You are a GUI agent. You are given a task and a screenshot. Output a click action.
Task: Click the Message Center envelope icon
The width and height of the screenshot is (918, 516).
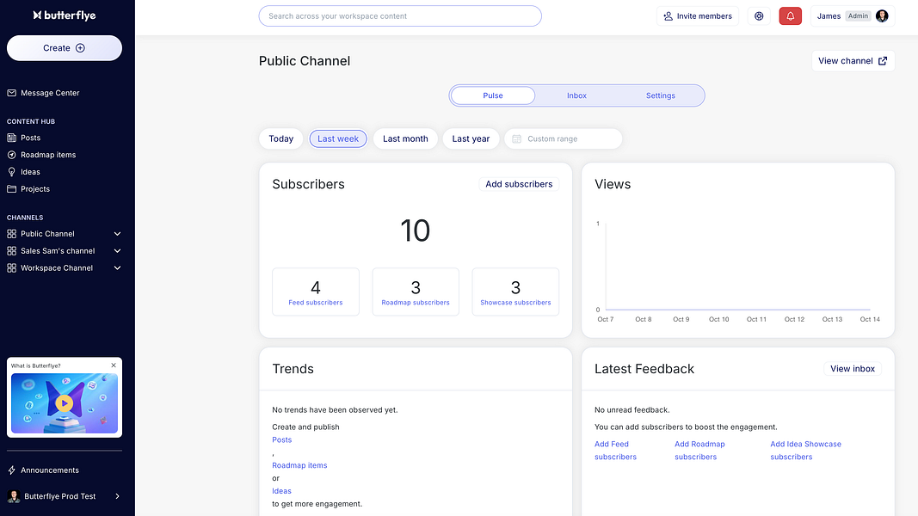coord(12,93)
